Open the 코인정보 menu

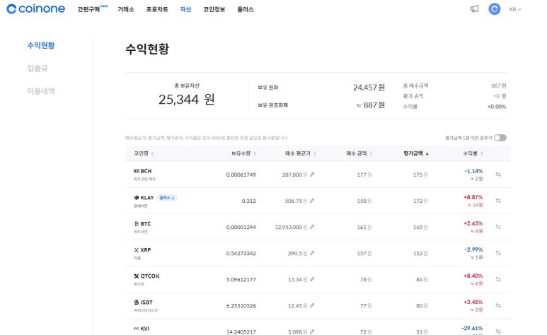[x=214, y=9]
